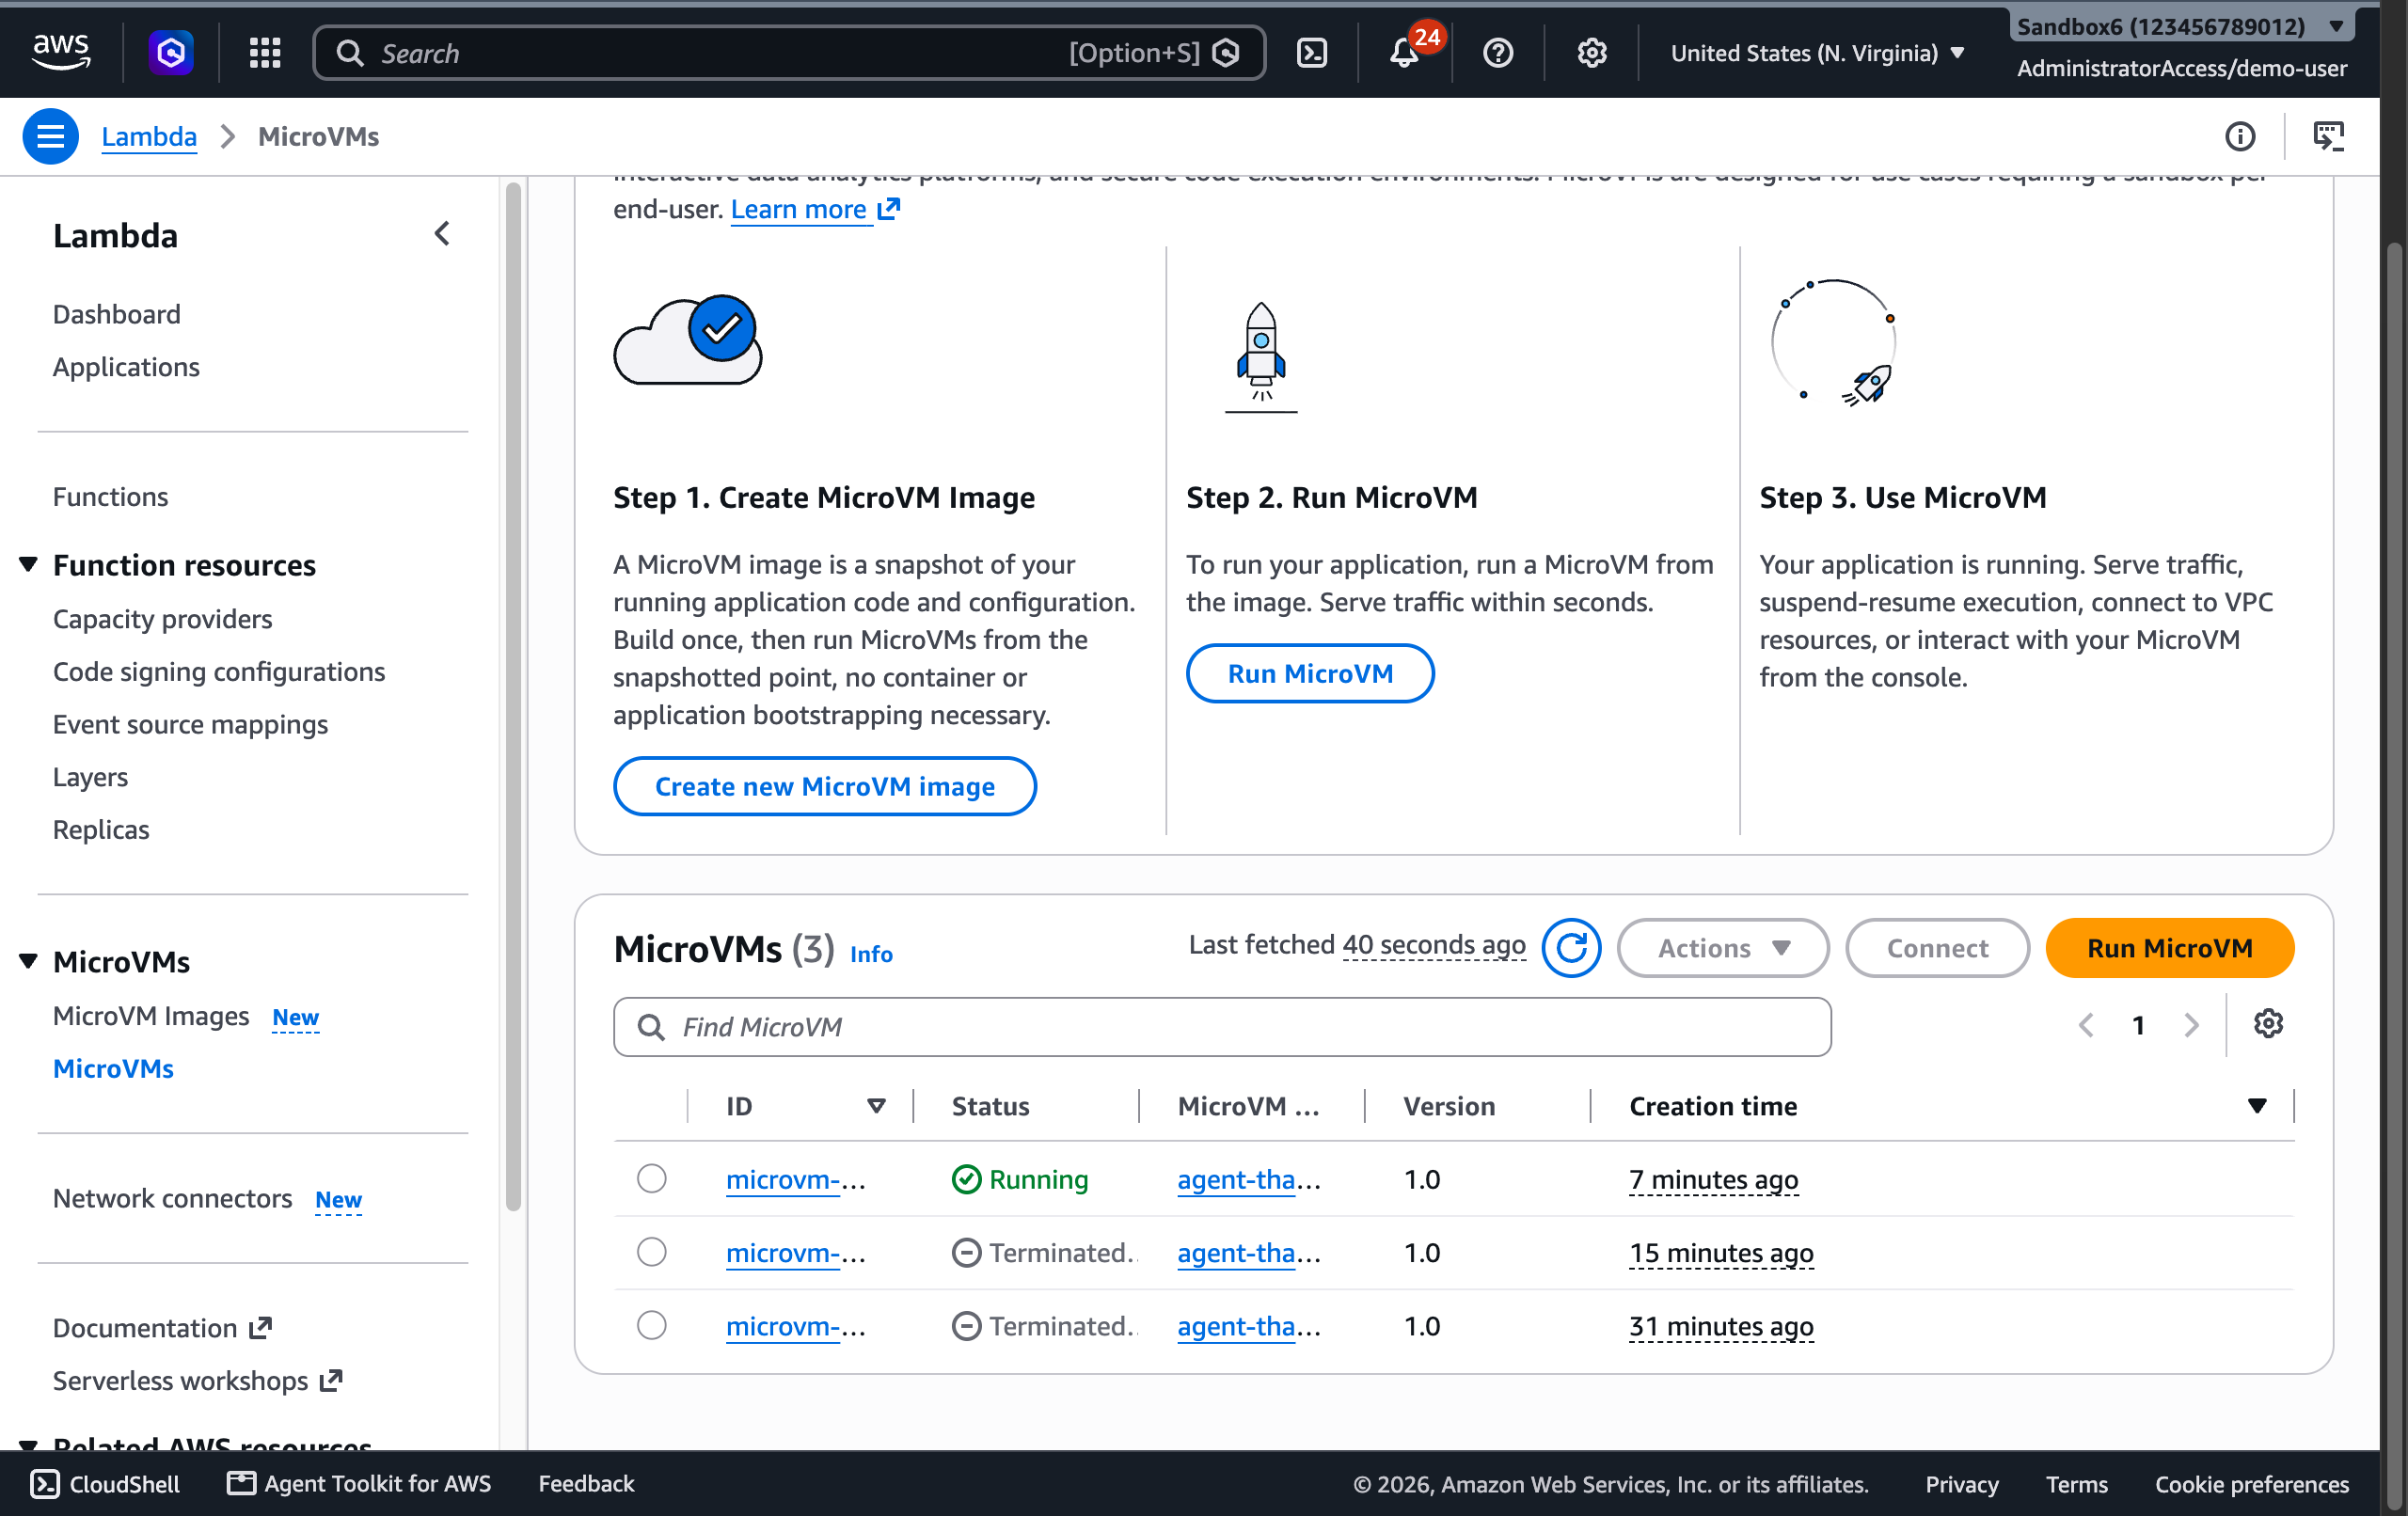Open agent-tha image link in Running row
Image resolution: width=2408 pixels, height=1516 pixels.
tap(1249, 1180)
